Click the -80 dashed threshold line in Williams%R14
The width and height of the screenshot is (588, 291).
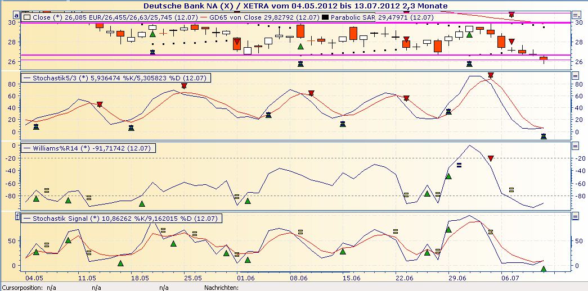point(296,195)
